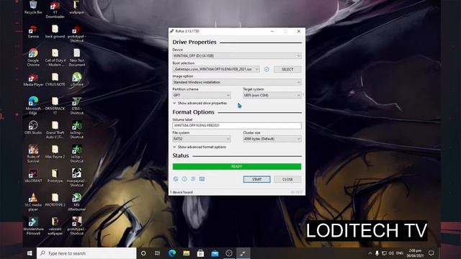This screenshot has width=461, height=259.
Task: Open Task View on taskbar
Action: click(x=158, y=253)
